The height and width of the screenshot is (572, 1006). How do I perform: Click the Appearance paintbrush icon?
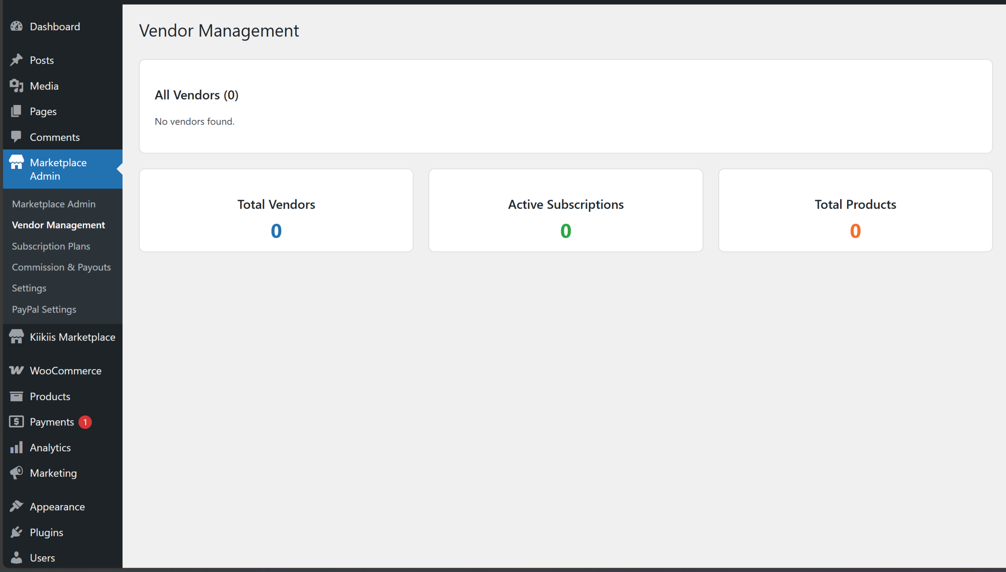(x=17, y=506)
